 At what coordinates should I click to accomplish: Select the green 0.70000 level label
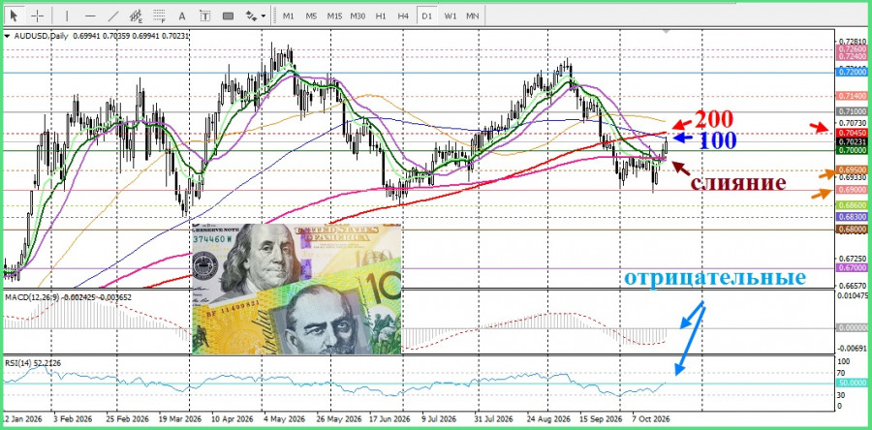pos(852,150)
